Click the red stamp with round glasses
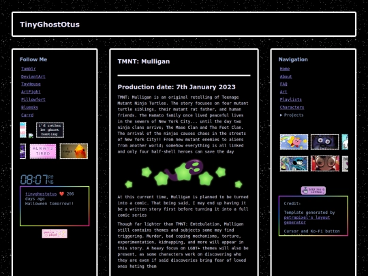This screenshot has width=368, height=276. (x=325, y=164)
